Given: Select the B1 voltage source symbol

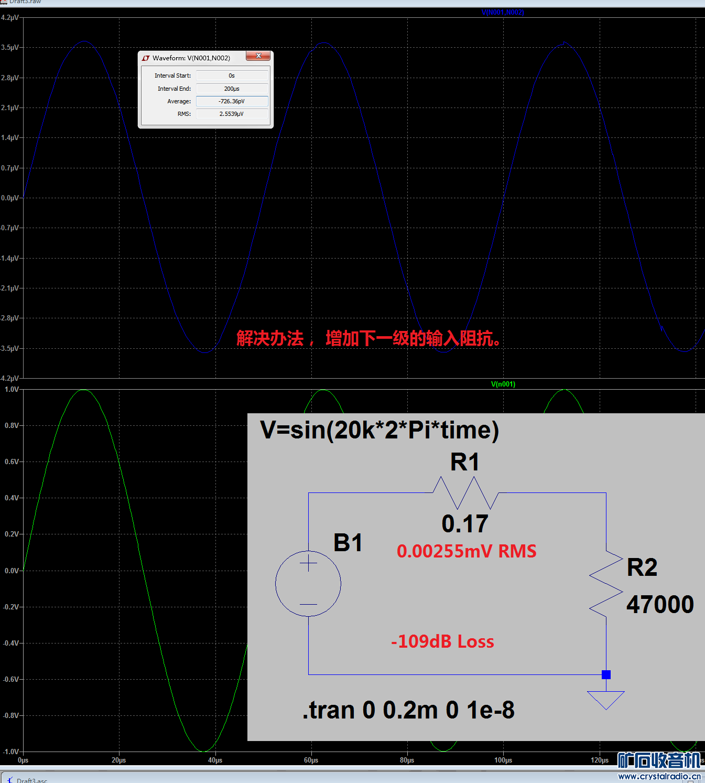Looking at the screenshot, I should pyautogui.click(x=308, y=583).
